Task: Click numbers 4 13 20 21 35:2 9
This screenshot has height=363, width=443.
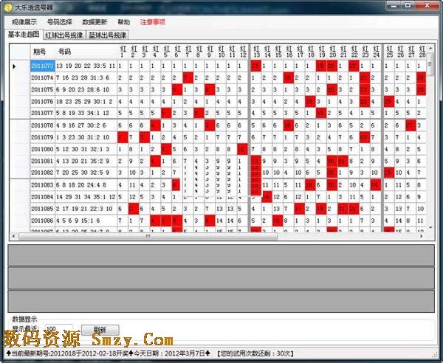Action: [x=83, y=161]
